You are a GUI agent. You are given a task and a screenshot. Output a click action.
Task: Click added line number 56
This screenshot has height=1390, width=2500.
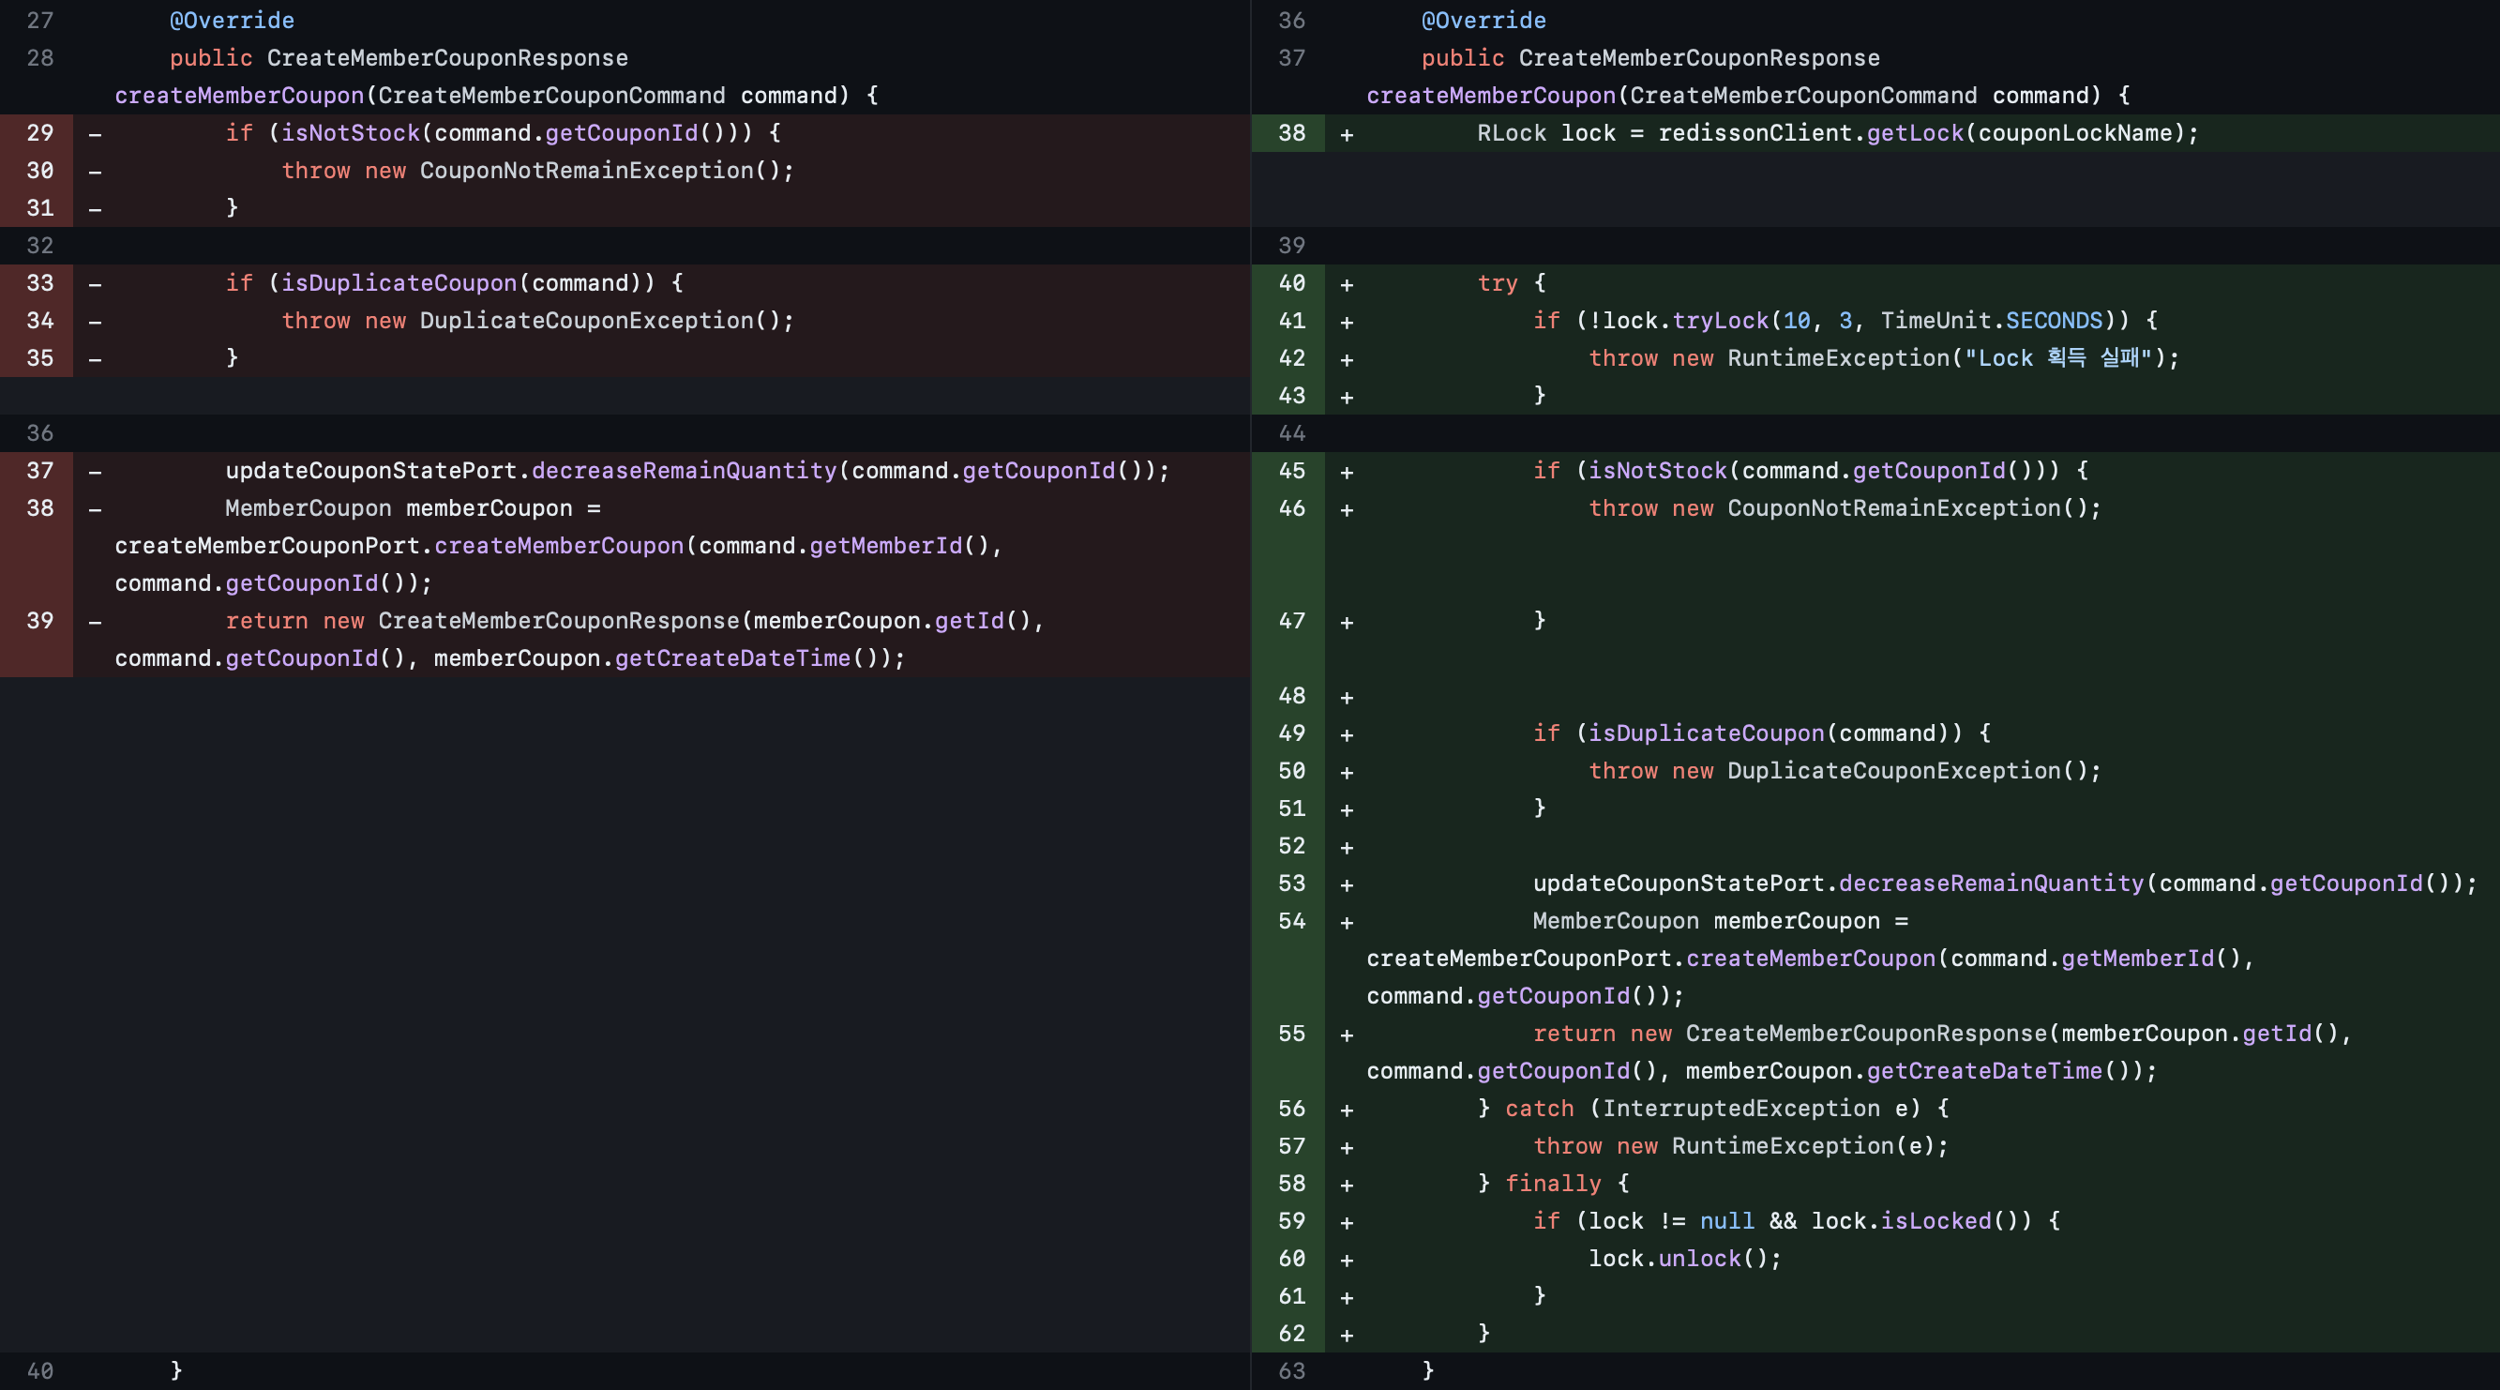1292,1109
